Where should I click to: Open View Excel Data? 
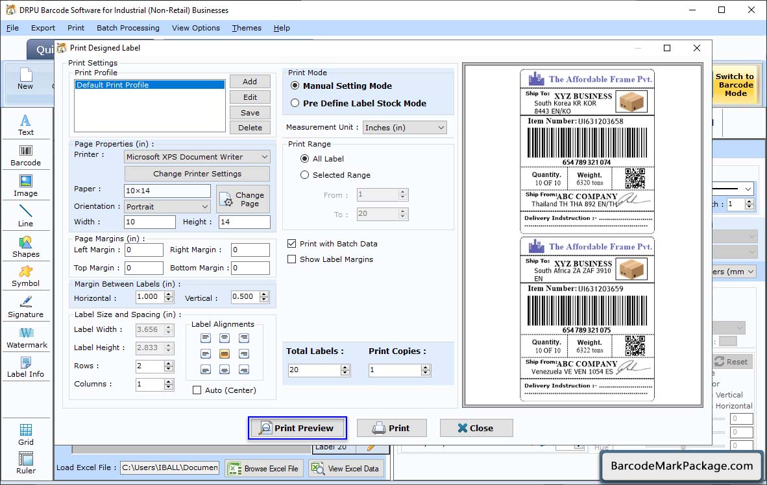(x=346, y=468)
